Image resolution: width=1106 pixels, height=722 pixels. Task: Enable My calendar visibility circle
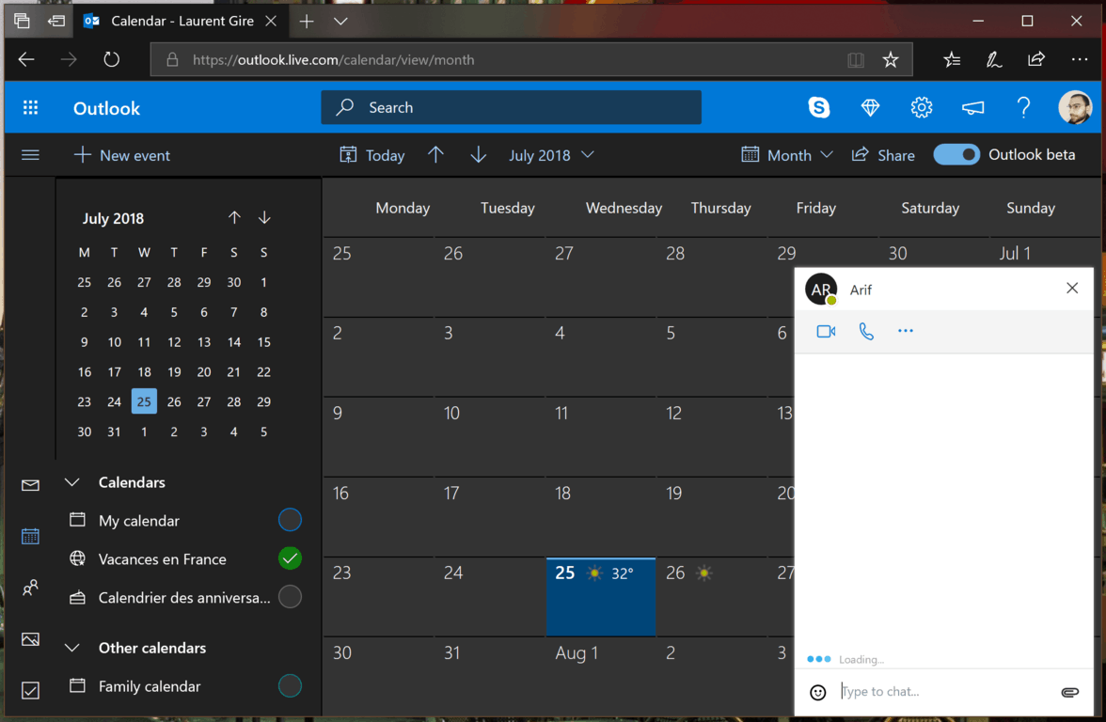[290, 521]
